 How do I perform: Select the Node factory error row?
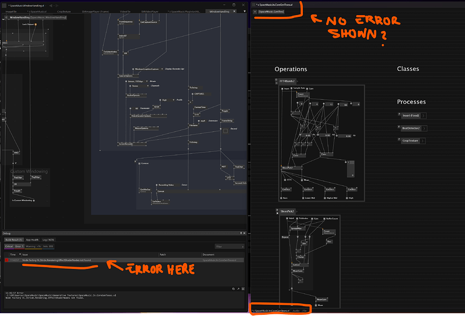click(116, 260)
